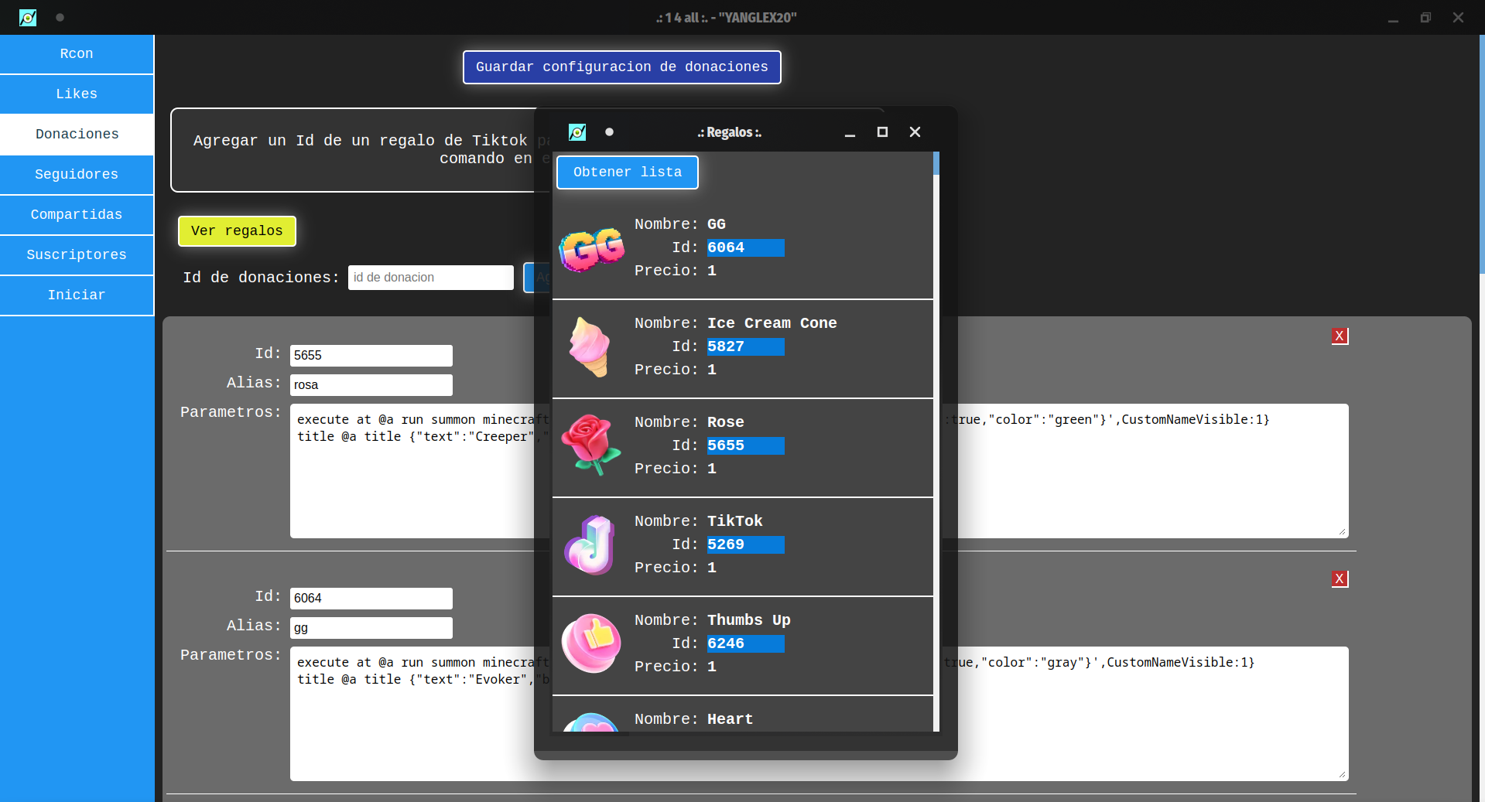Screen dimensions: 1485x802
Task: Select the GG Id 6064 field
Action: click(x=745, y=247)
